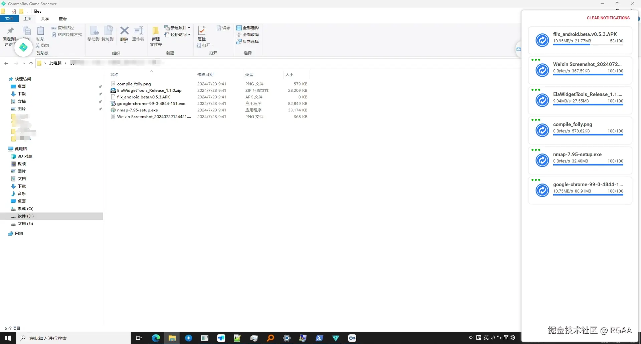Click the GammaRay icon beside nmap-7.95-setup.exe notification
The image size is (641, 344).
point(542,160)
